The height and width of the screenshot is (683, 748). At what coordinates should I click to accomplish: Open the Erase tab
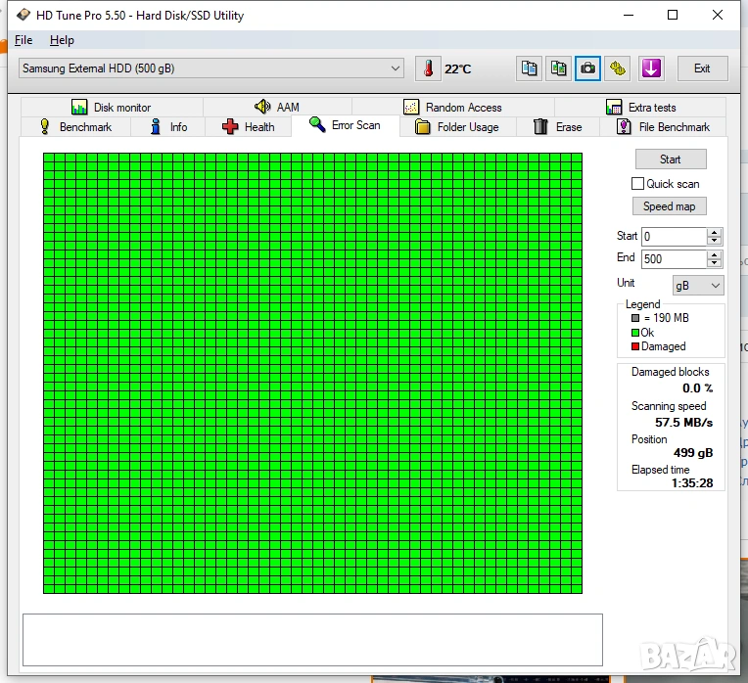pyautogui.click(x=557, y=127)
